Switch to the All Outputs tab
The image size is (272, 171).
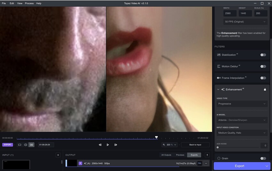[166, 155]
